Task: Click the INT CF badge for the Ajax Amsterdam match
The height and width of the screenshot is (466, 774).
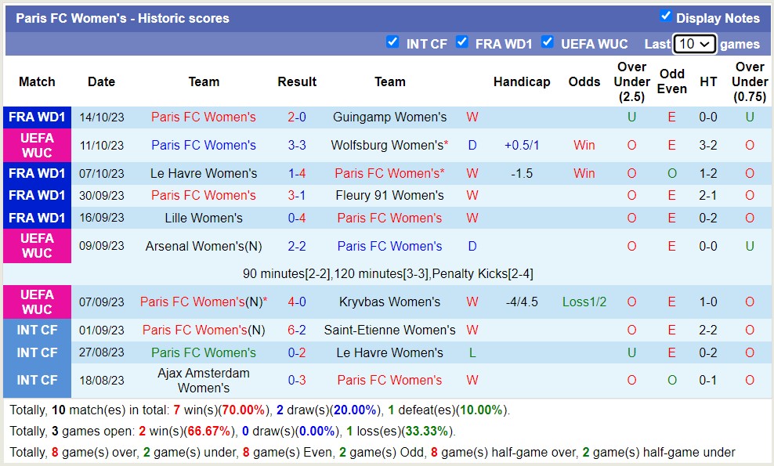Action: [37, 380]
